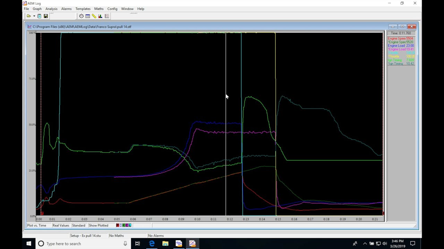Open the data table view icon
Viewport: 444px width, 249px height.
[x=87, y=16]
